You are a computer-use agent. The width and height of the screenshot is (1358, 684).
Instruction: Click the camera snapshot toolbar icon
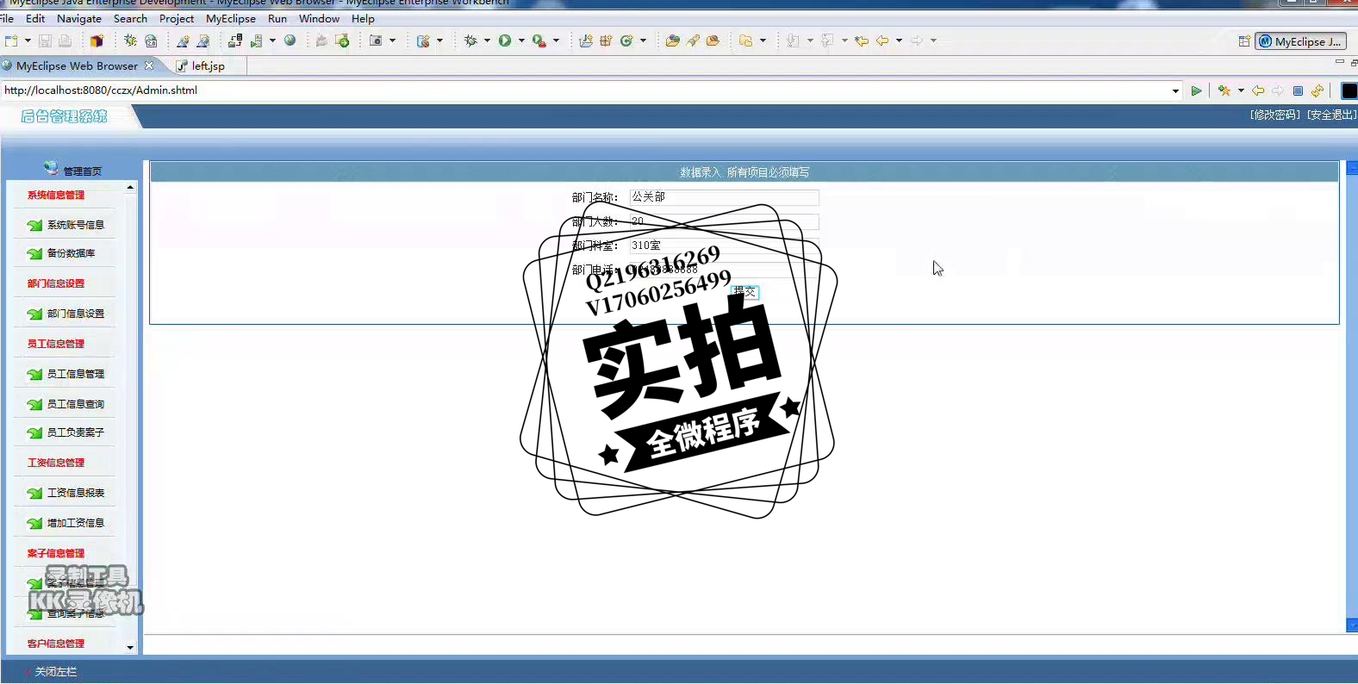point(376,40)
